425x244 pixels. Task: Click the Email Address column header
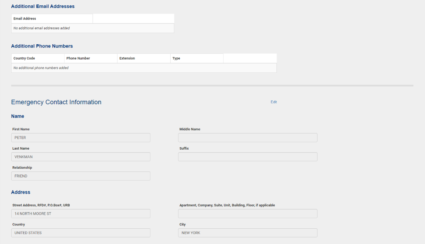tap(52, 19)
